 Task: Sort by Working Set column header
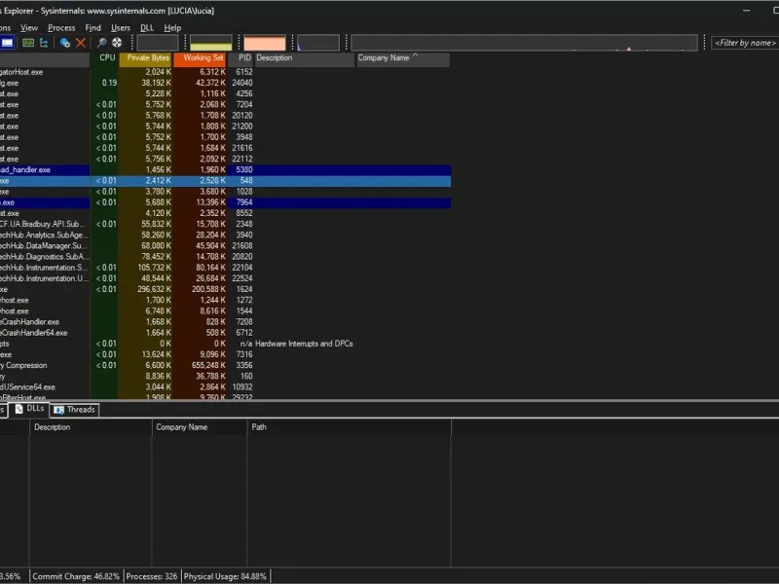200,58
